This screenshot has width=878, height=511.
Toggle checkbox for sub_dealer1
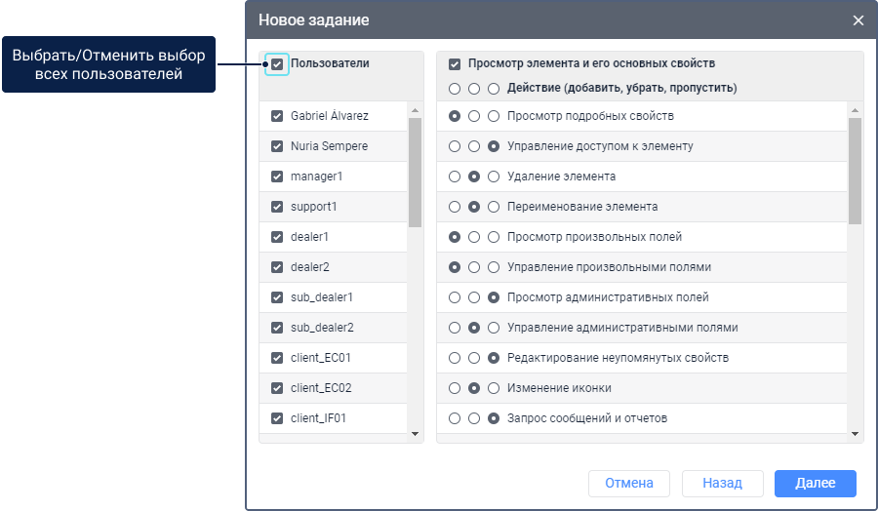coord(277,297)
